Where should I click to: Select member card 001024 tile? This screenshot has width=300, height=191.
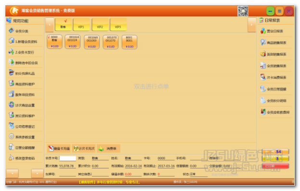(x=73, y=42)
